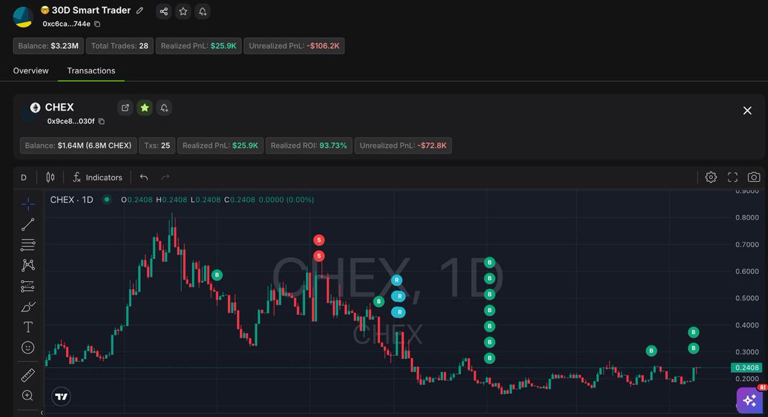Open the candlestick chart style menu
The width and height of the screenshot is (768, 417).
pos(51,177)
